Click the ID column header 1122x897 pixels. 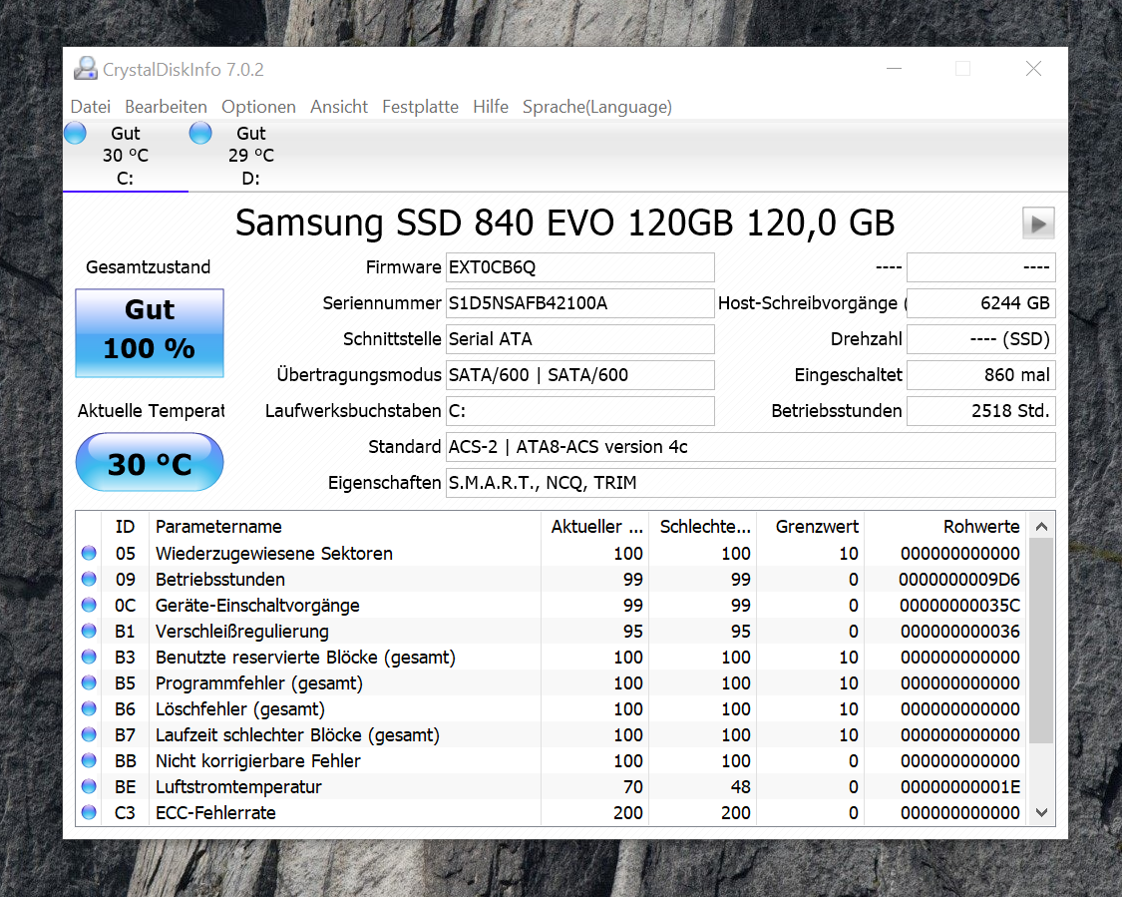point(126,527)
